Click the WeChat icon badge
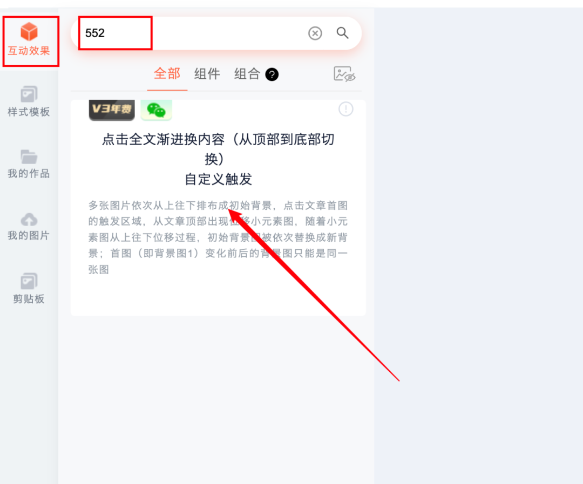Image resolution: width=583 pixels, height=484 pixels. 156,110
